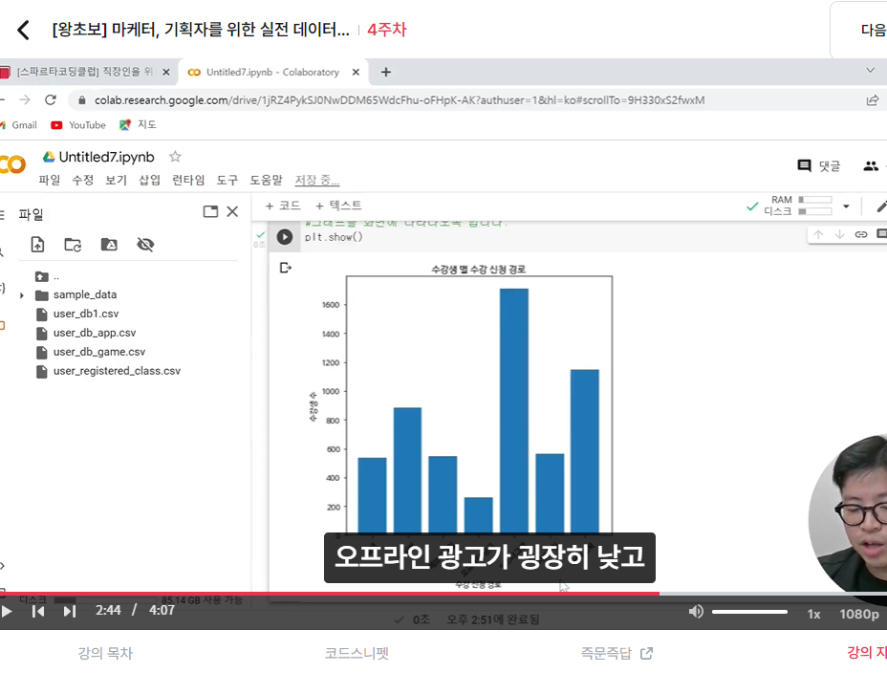
Task: Reload the Colab page
Action: 51,100
